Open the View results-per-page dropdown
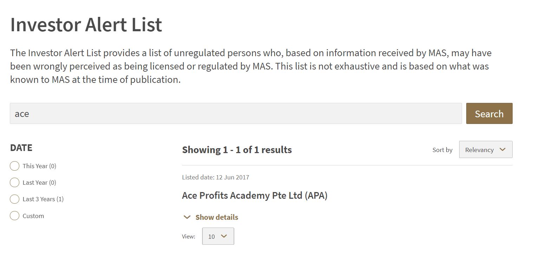Image resolution: width=546 pixels, height=263 pixels. click(218, 236)
